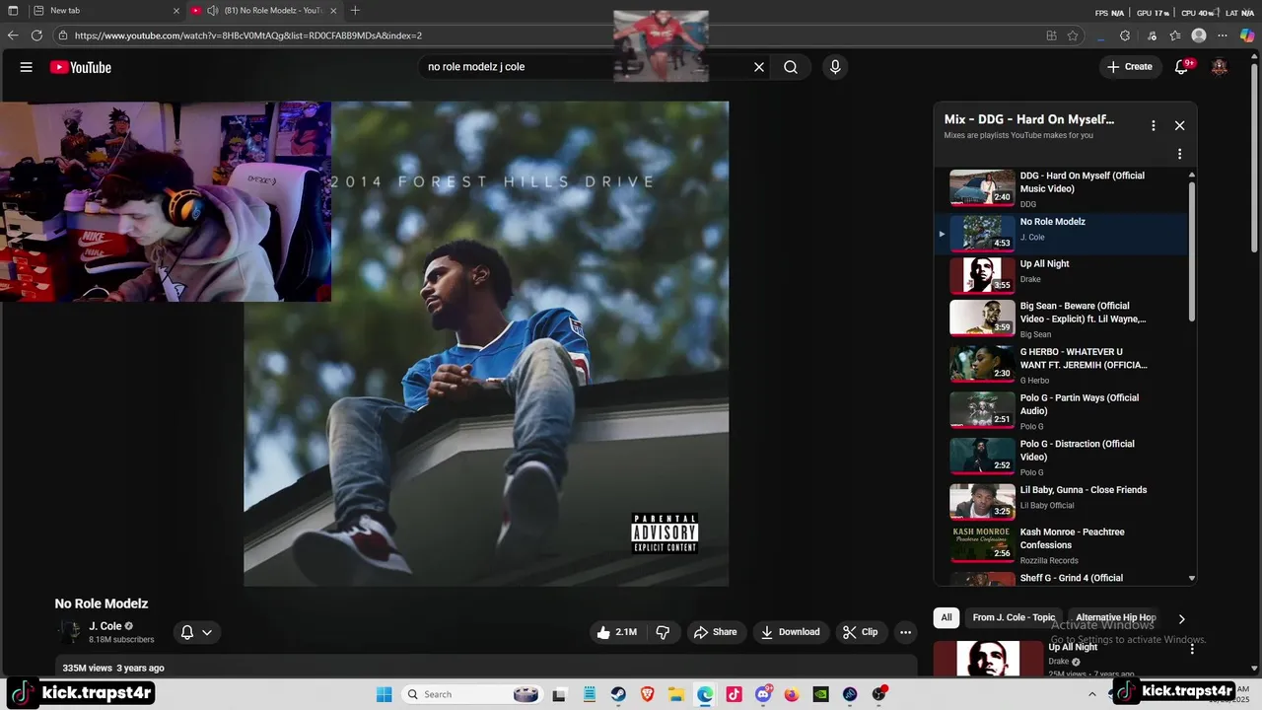Screen dimensions: 1262x710
Task: Download the video
Action: pos(791,632)
